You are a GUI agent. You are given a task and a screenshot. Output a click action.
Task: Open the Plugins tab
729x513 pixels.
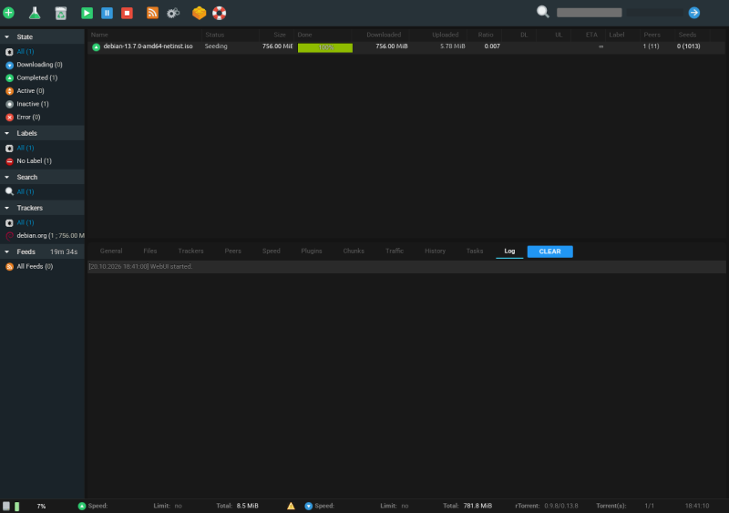pyautogui.click(x=312, y=251)
